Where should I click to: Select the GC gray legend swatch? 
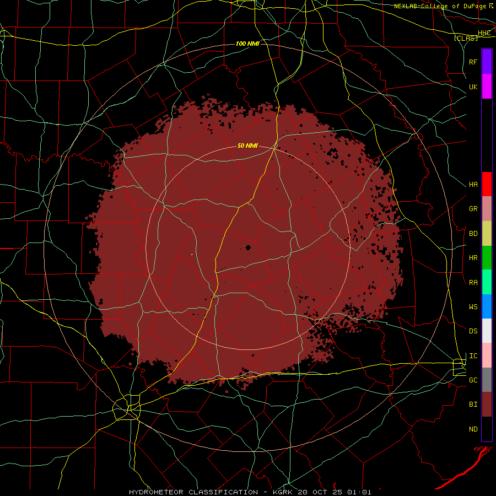(487, 380)
